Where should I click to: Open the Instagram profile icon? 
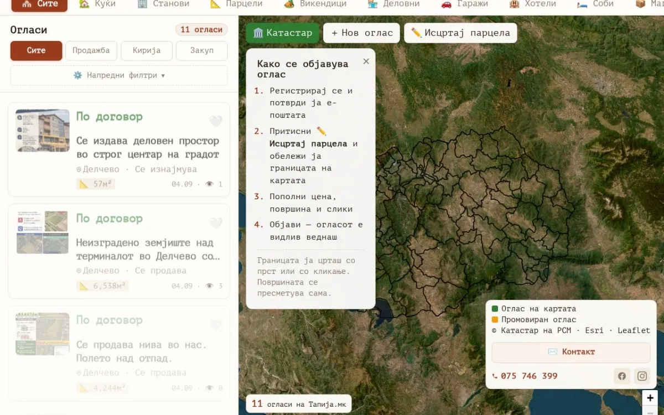[642, 376]
